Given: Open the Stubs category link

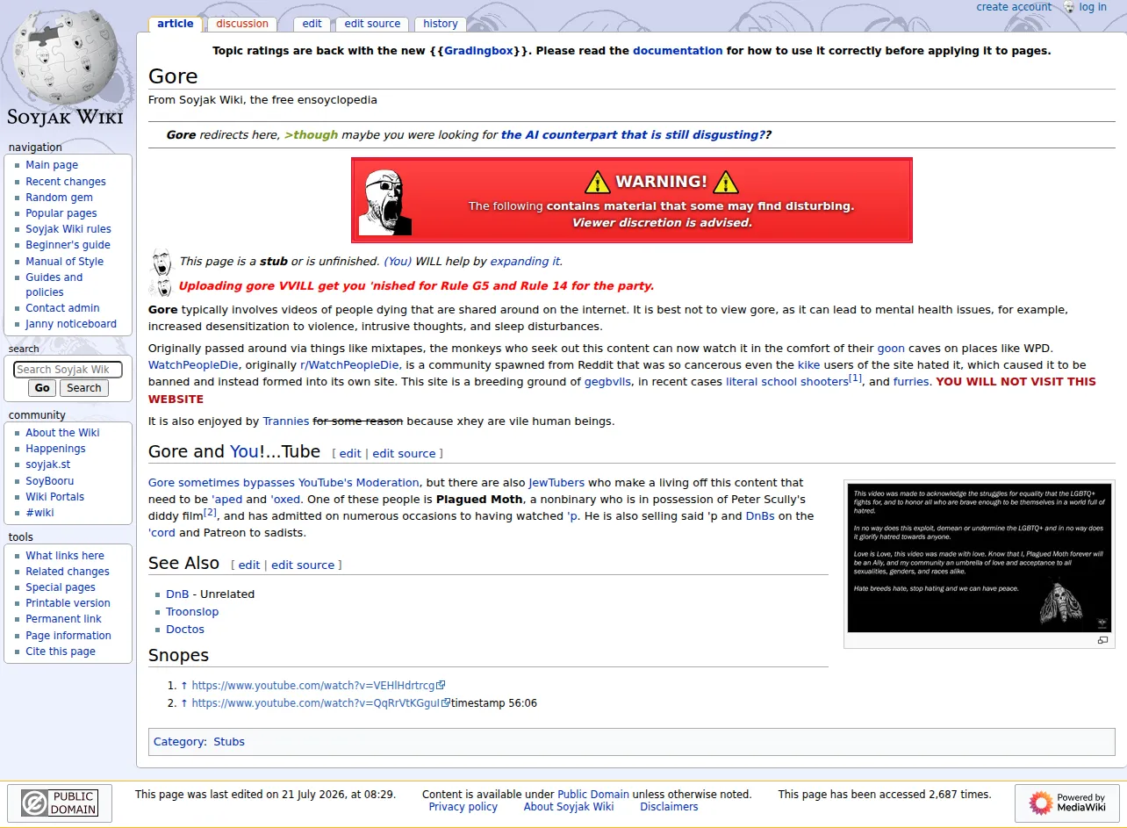Looking at the screenshot, I should point(229,742).
